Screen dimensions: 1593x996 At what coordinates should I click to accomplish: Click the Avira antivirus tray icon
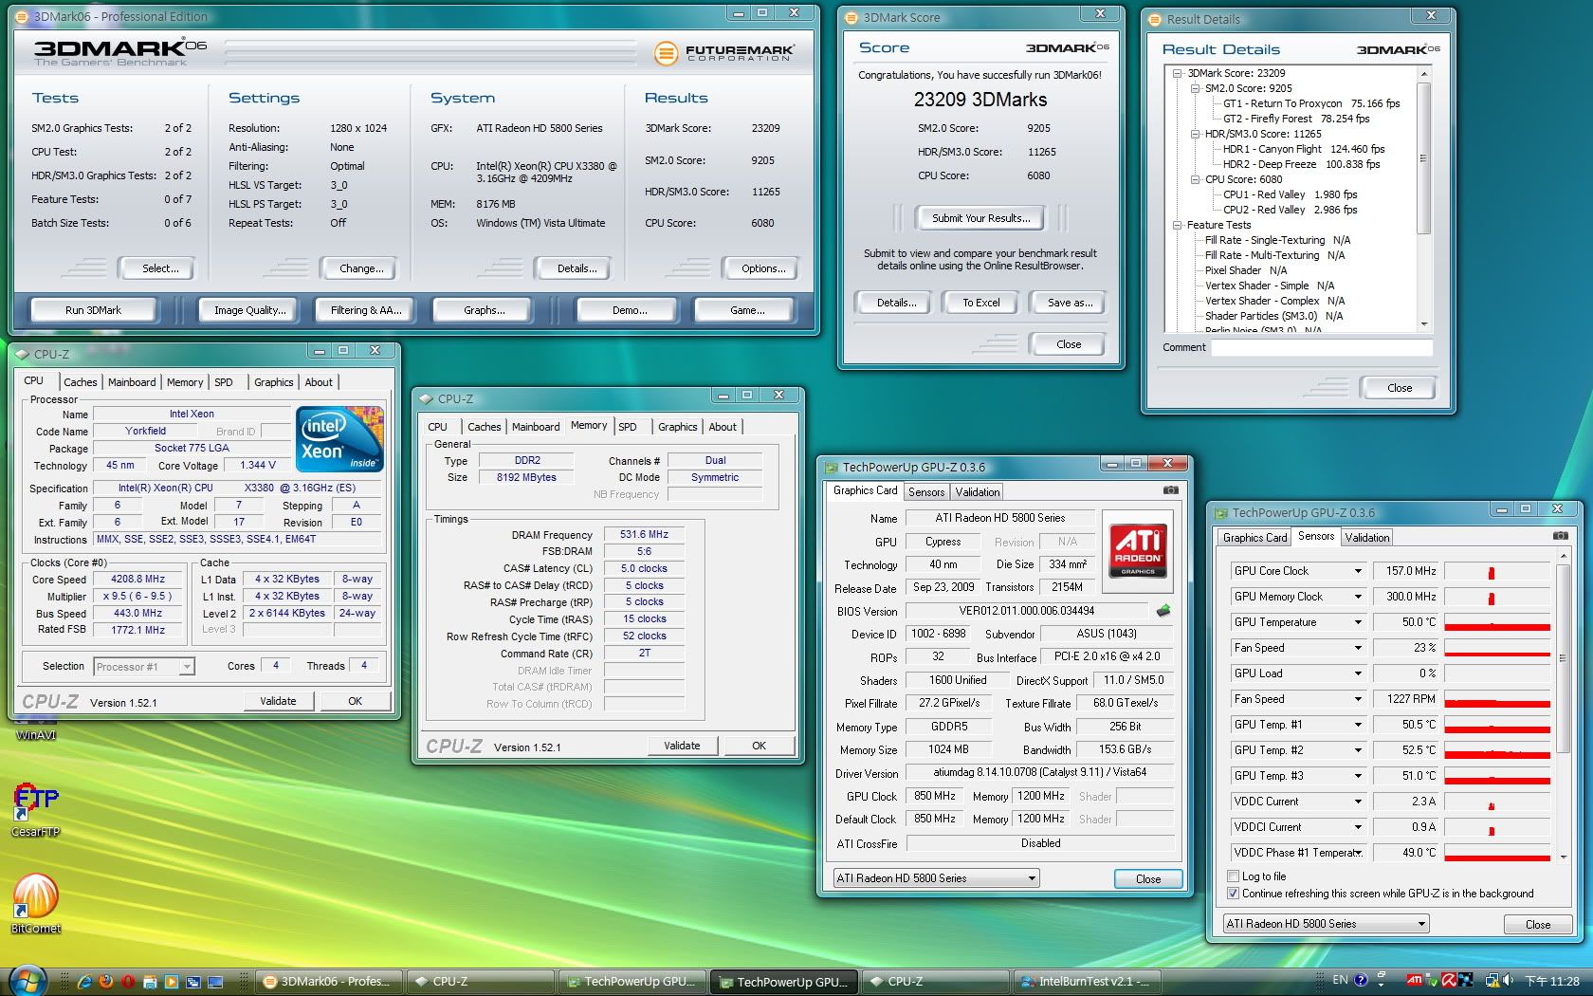point(1449,981)
